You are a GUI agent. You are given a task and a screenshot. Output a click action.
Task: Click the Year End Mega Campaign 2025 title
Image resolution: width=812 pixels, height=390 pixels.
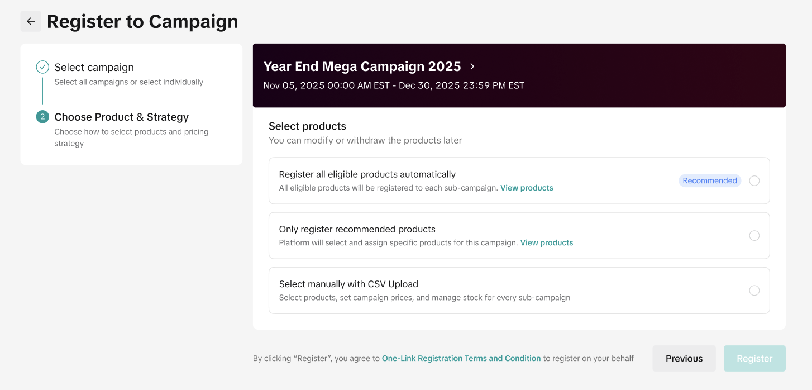point(362,66)
